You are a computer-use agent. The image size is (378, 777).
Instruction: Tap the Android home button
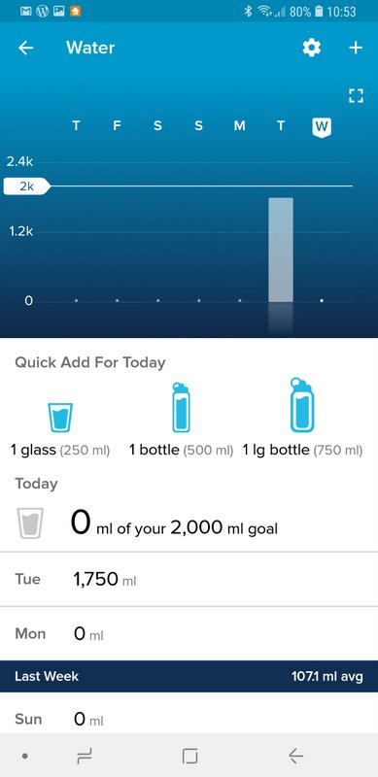point(189,757)
